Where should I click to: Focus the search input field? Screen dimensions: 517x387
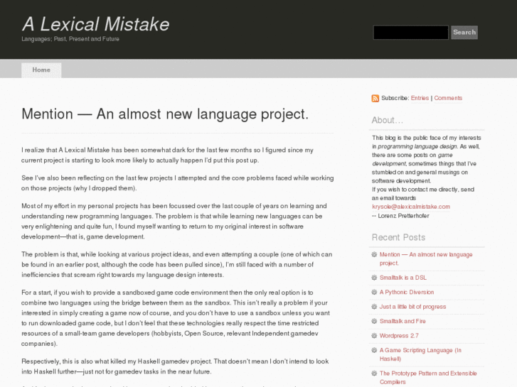410,33
